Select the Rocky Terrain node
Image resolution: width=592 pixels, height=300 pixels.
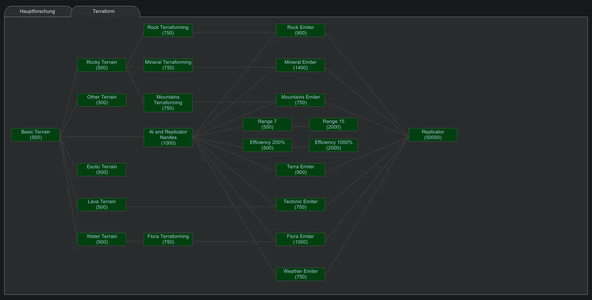click(x=102, y=65)
